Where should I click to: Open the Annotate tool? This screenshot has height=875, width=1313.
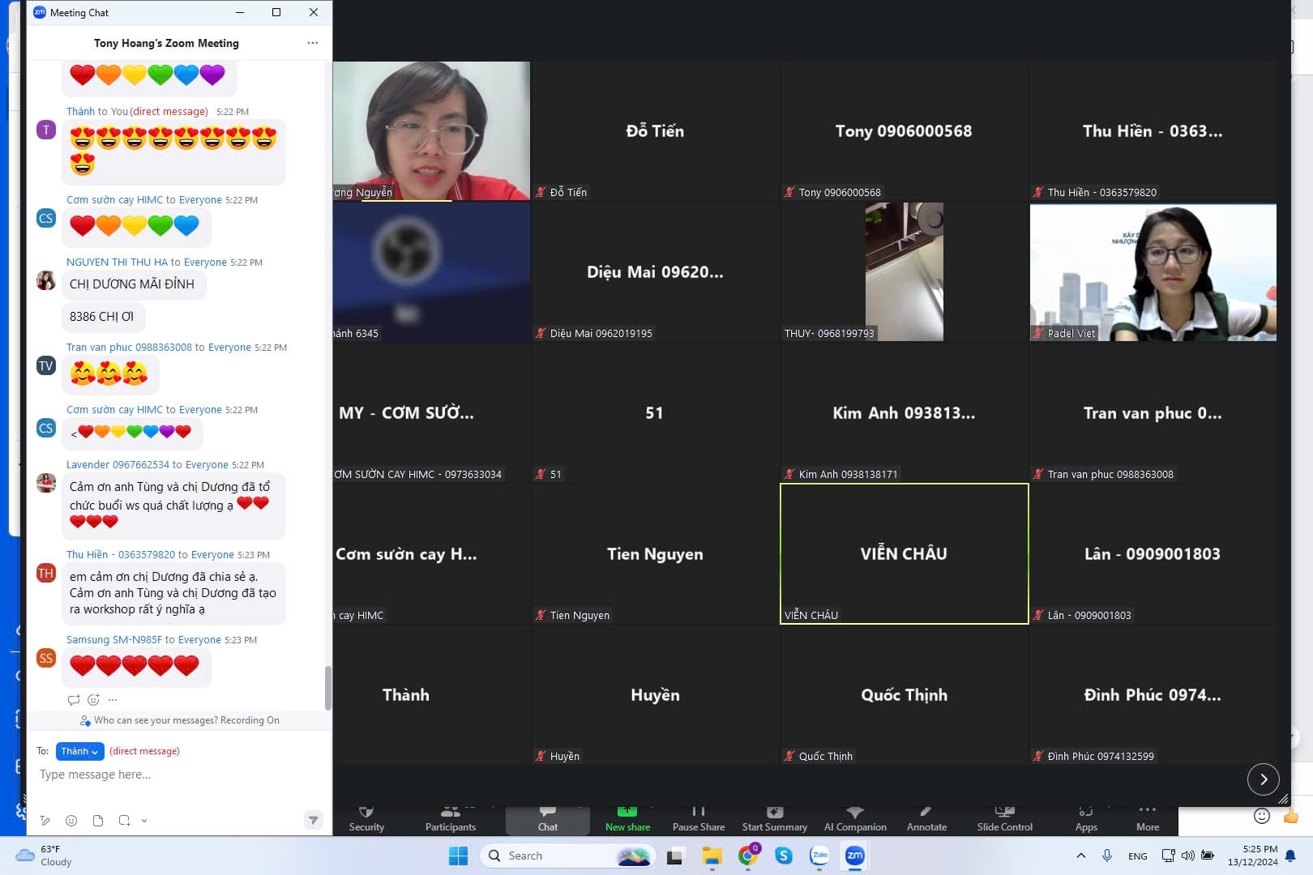(x=926, y=818)
